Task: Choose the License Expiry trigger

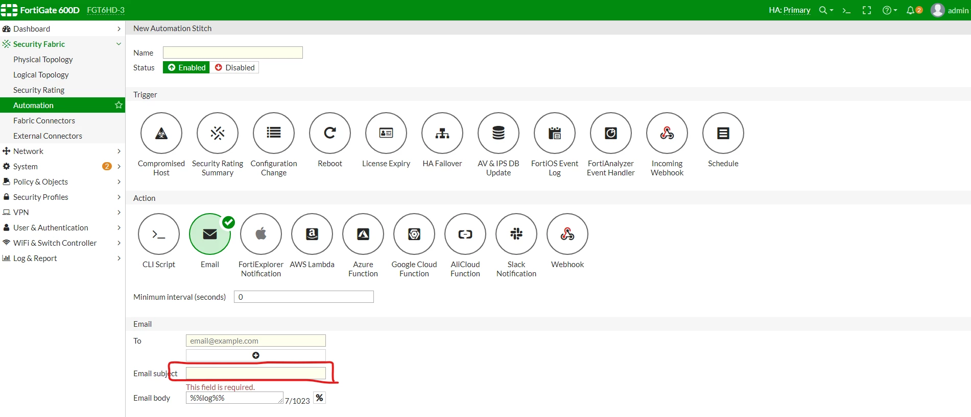Action: [x=386, y=133]
